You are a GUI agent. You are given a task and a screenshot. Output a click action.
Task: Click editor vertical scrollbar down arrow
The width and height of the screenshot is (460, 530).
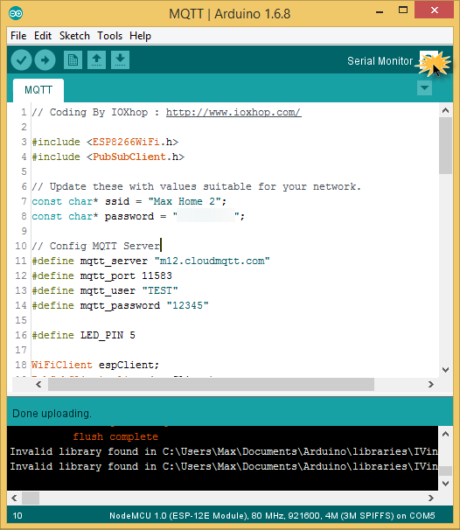tap(445, 369)
